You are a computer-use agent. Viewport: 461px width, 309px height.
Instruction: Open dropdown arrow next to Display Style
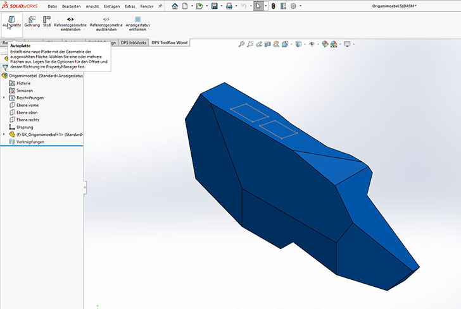pos(305,44)
